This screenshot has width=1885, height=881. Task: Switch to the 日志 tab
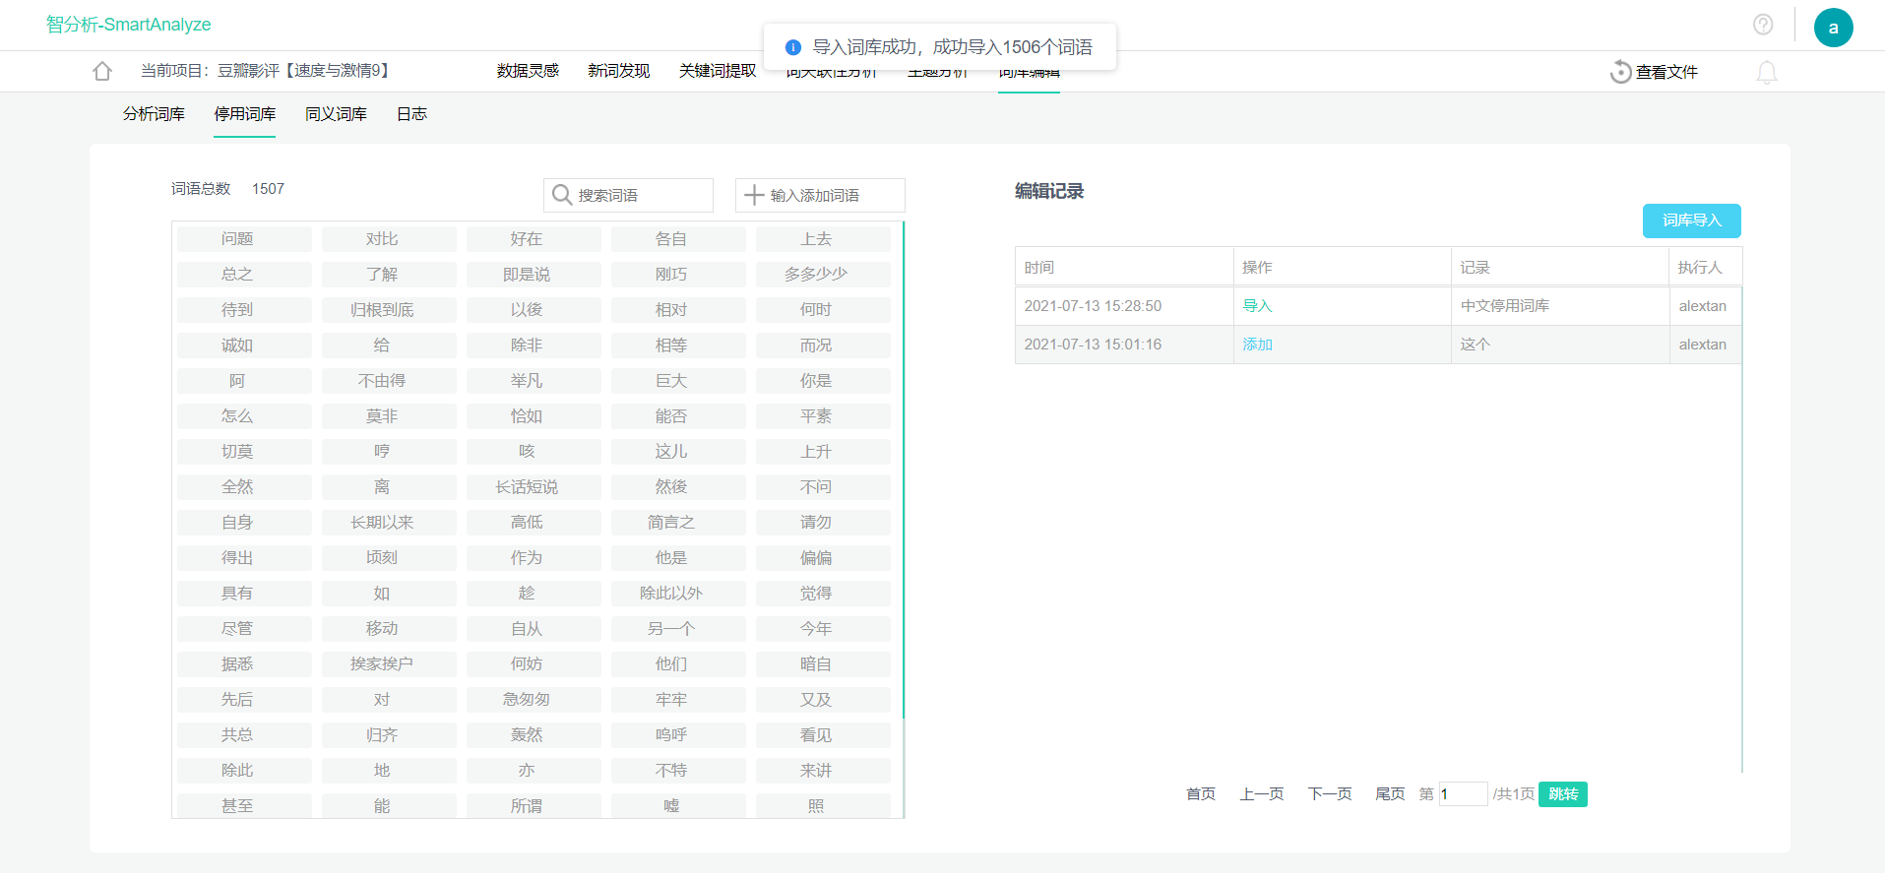[411, 114]
